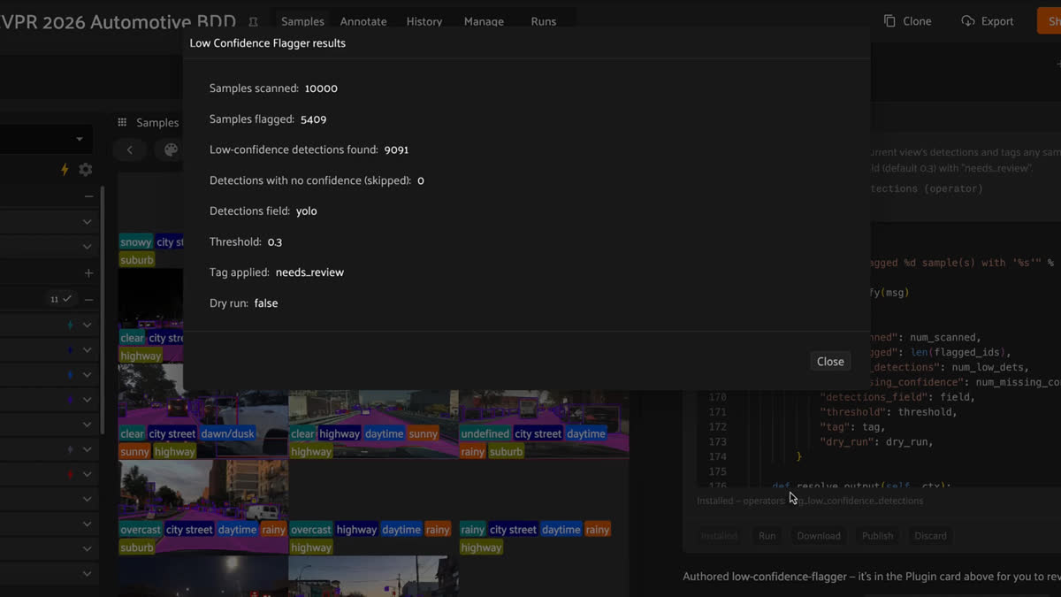Click the 'dawn/dusk' tag on sample
Screen dimensions: 1061x597
(x=227, y=433)
